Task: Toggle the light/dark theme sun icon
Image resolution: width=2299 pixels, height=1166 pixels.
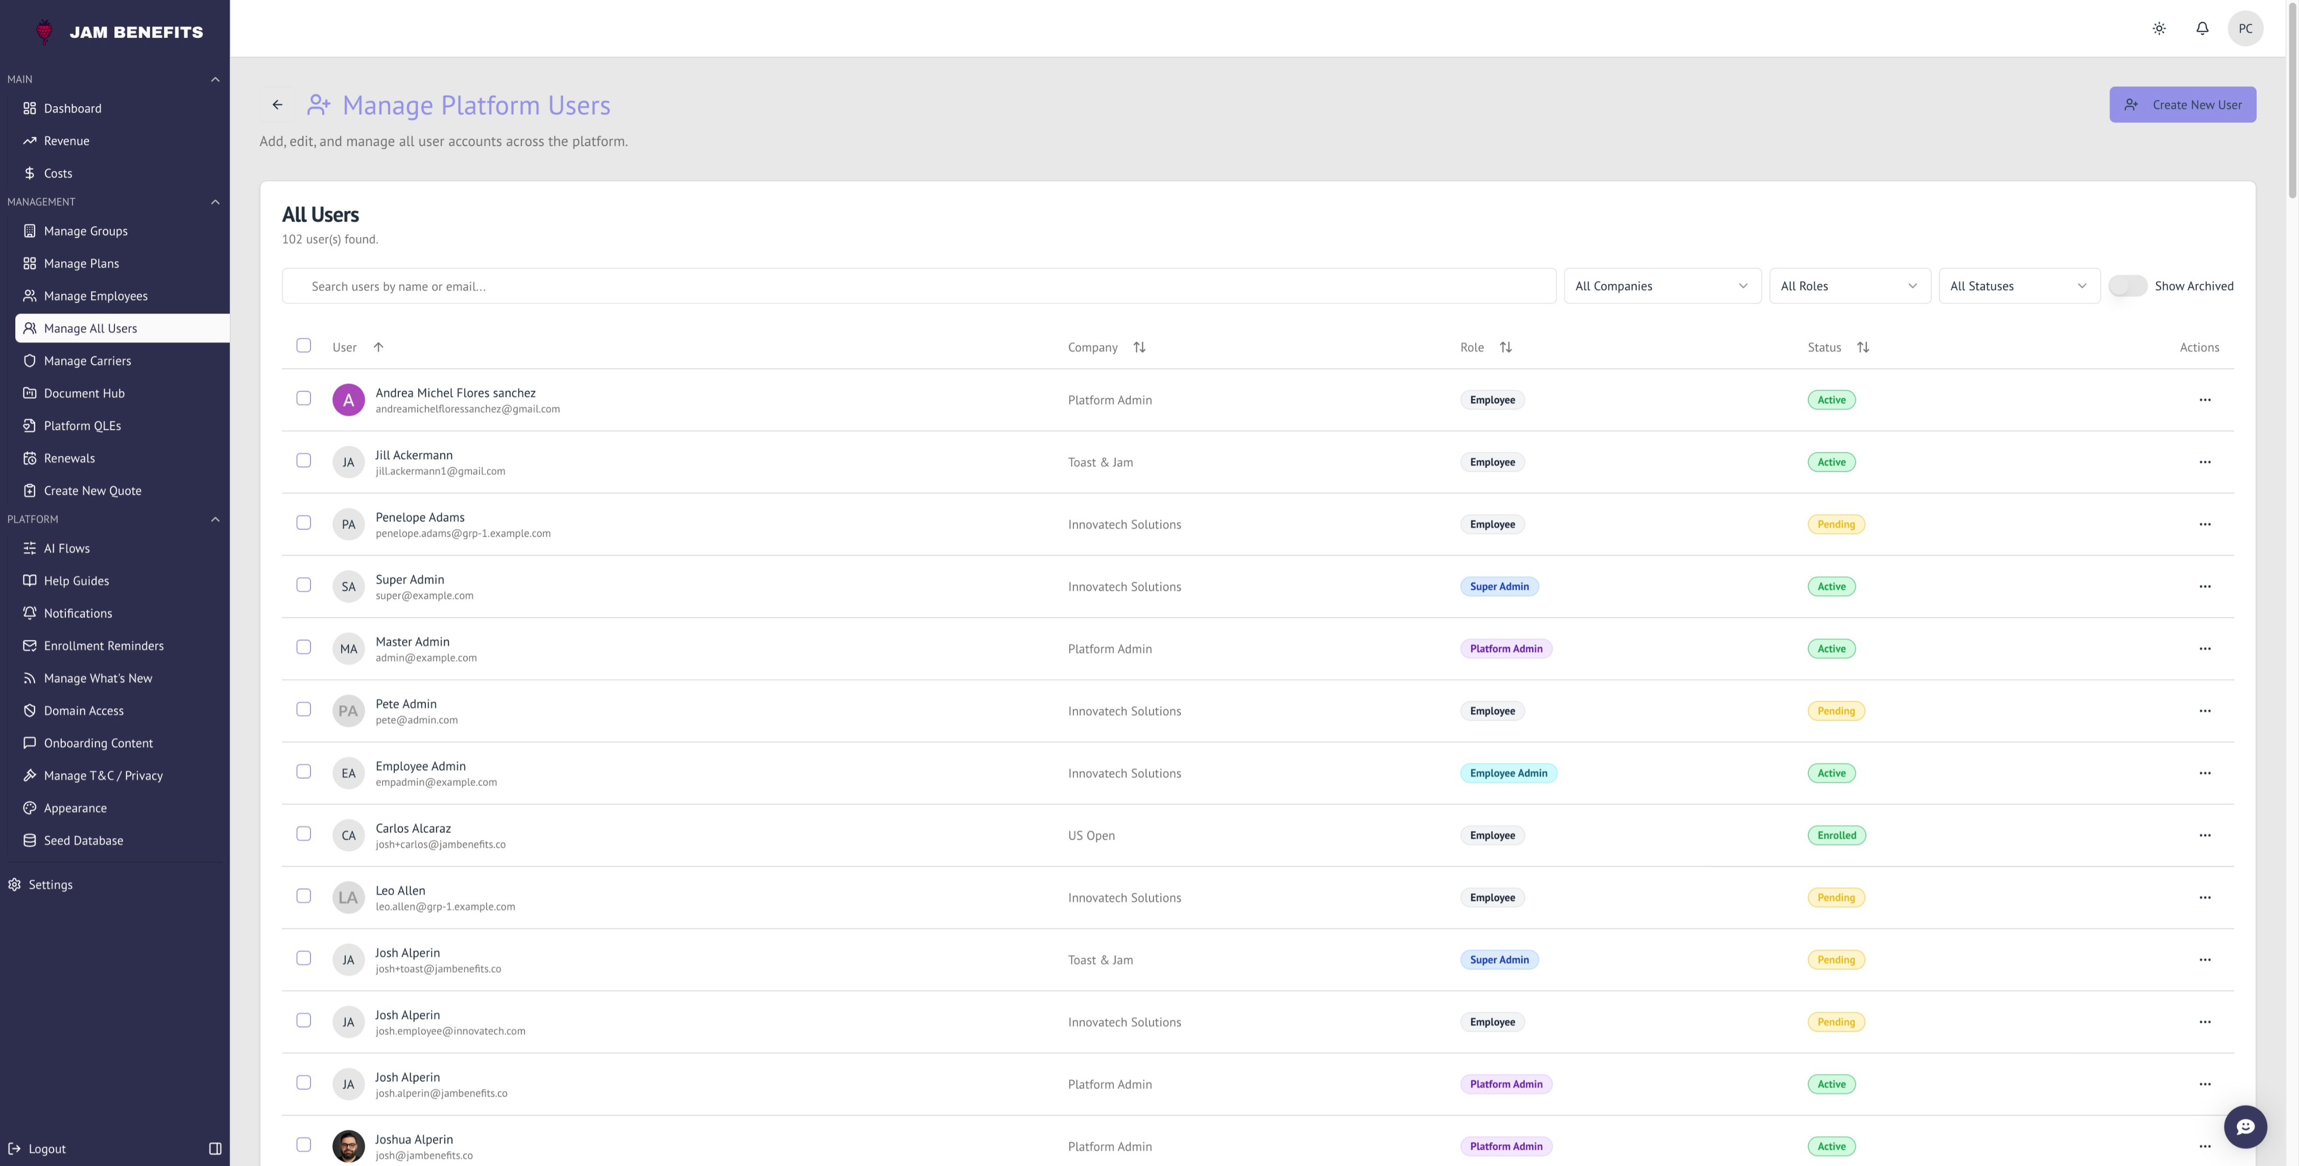Action: click(2159, 29)
